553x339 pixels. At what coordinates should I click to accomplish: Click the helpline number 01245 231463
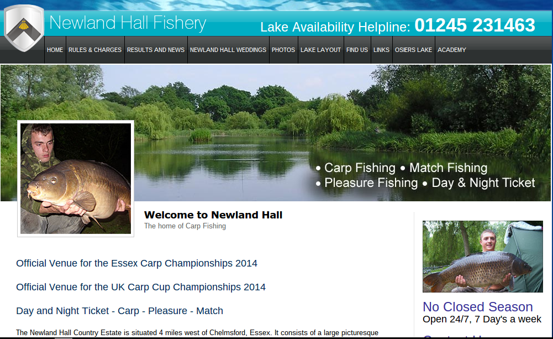point(475,25)
